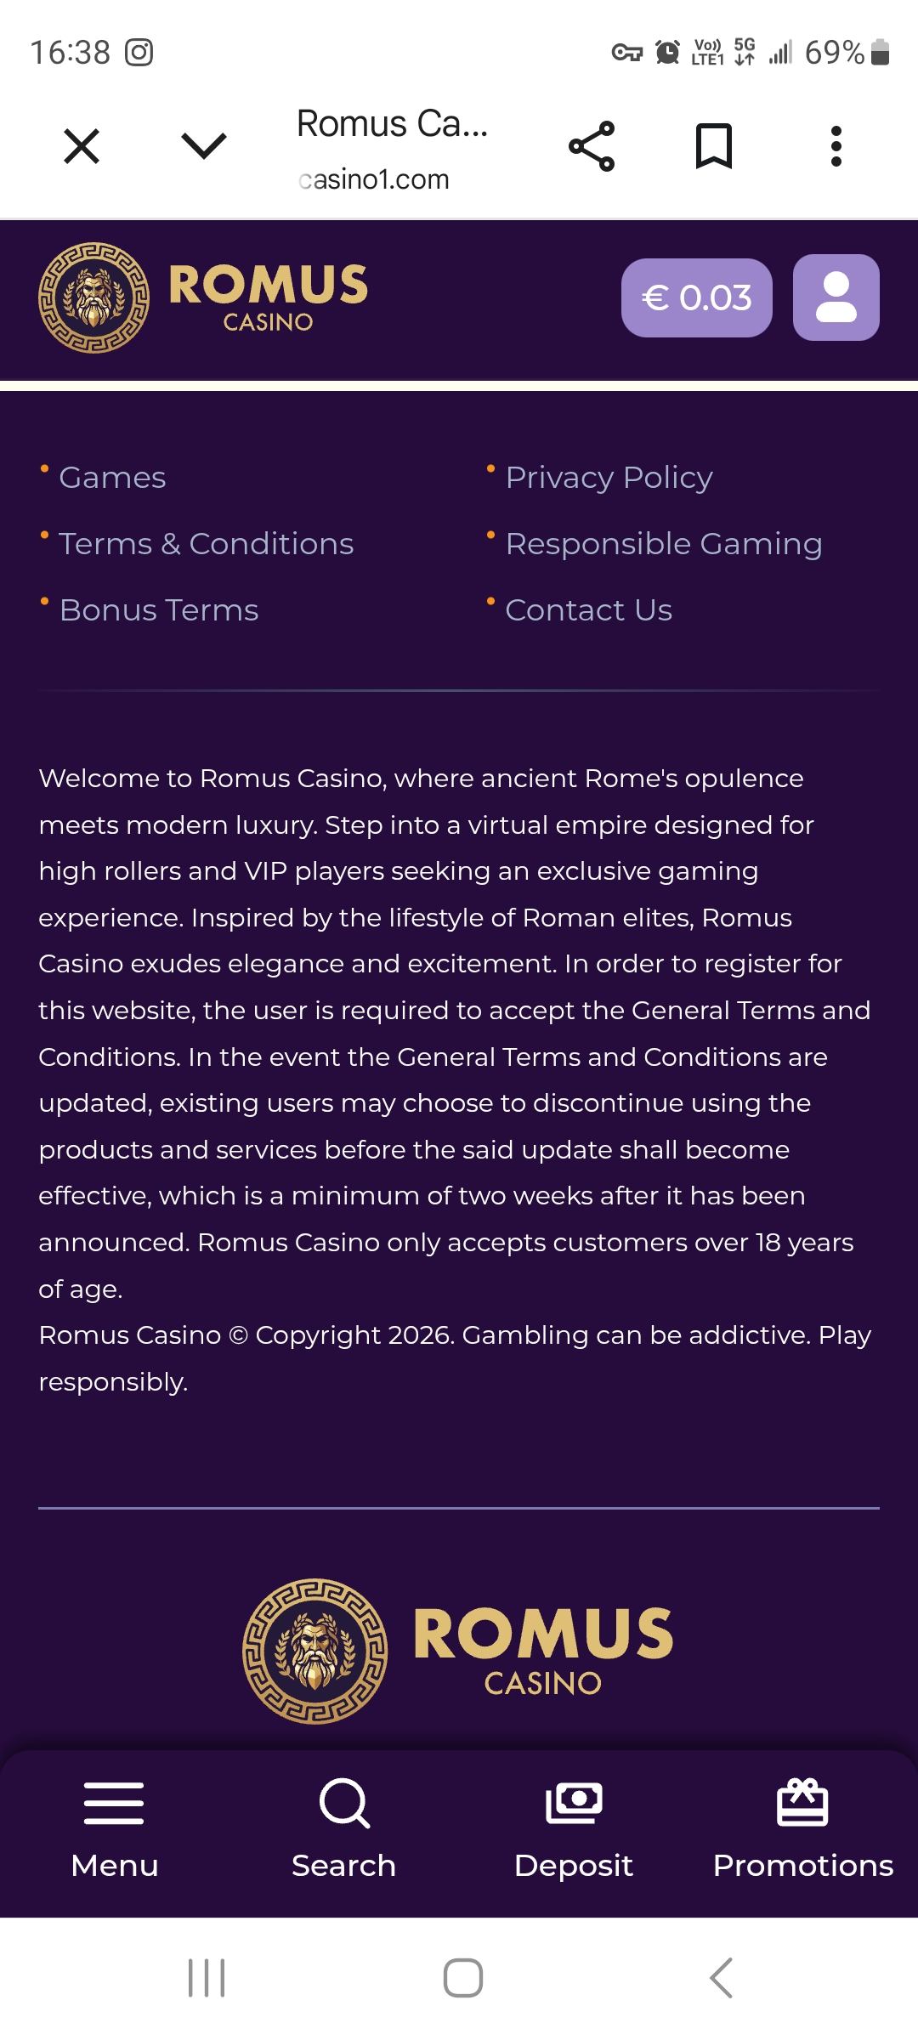Image resolution: width=918 pixels, height=2040 pixels.
Task: Click the € 0.03 balance button
Action: point(696,297)
